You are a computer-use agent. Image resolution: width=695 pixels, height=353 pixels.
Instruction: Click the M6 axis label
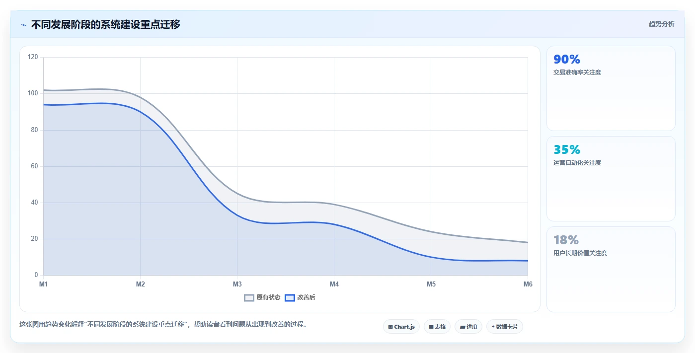pos(528,284)
